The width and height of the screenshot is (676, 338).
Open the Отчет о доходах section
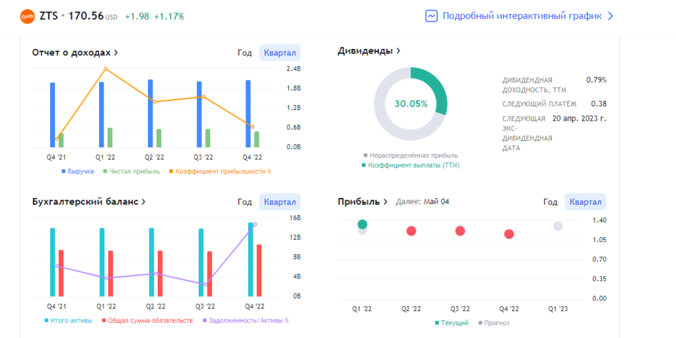coord(75,53)
